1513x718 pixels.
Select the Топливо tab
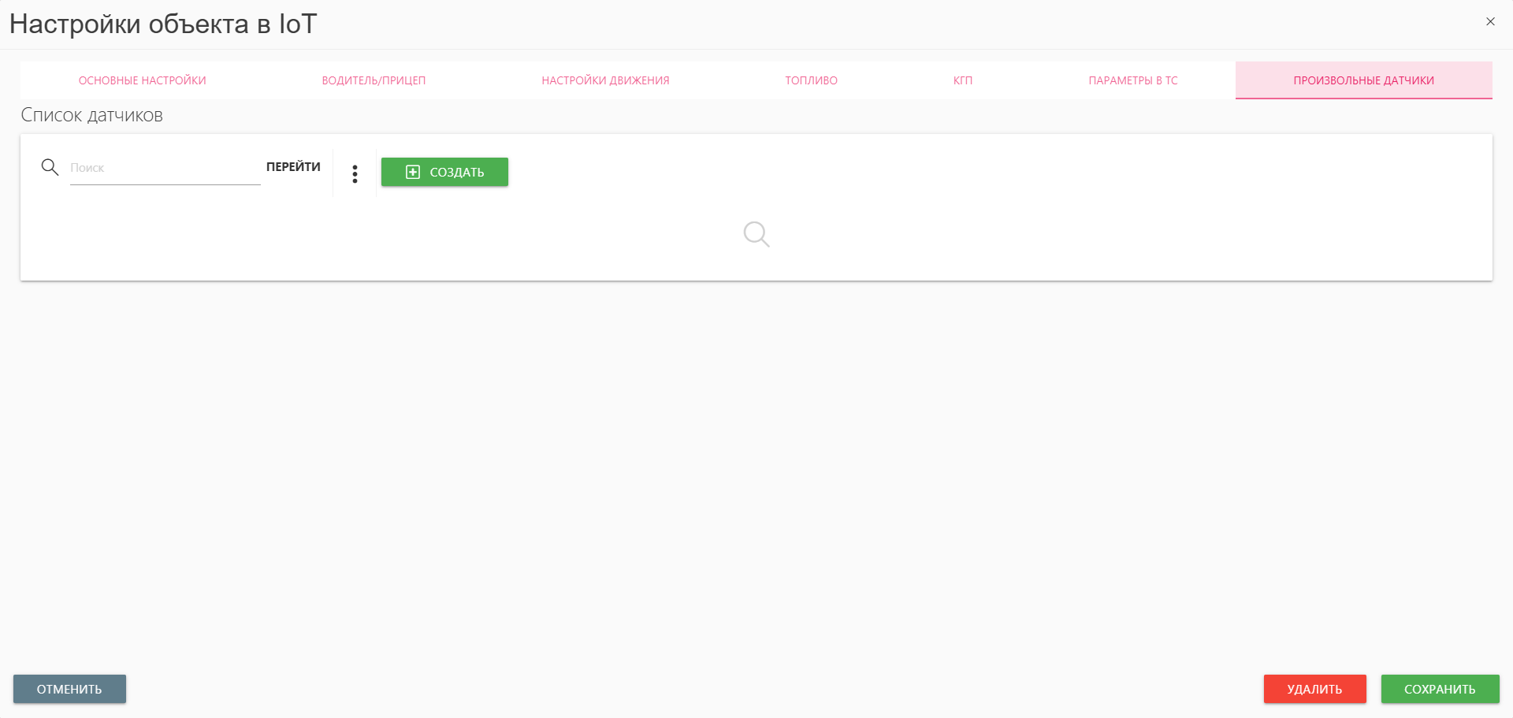pos(811,80)
